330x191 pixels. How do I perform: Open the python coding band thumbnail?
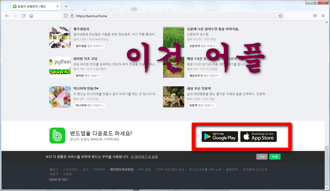tap(60, 67)
